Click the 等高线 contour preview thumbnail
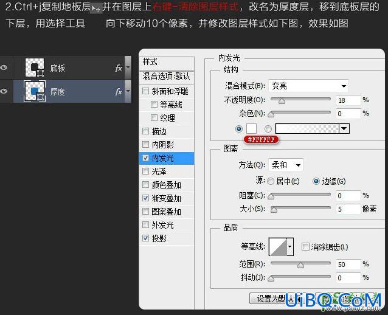This screenshot has width=388, height=315. (x=278, y=247)
